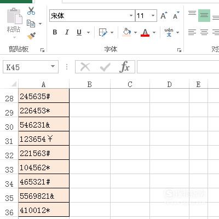Click the Align Left icon
The height and width of the screenshot is (219, 219).
pos(192,32)
